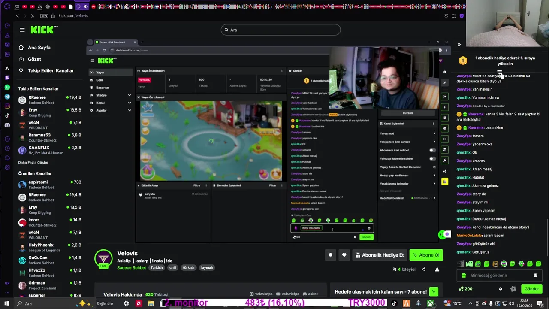The height and width of the screenshot is (309, 549).
Task: Go back in browser history
Action: tap(17, 16)
